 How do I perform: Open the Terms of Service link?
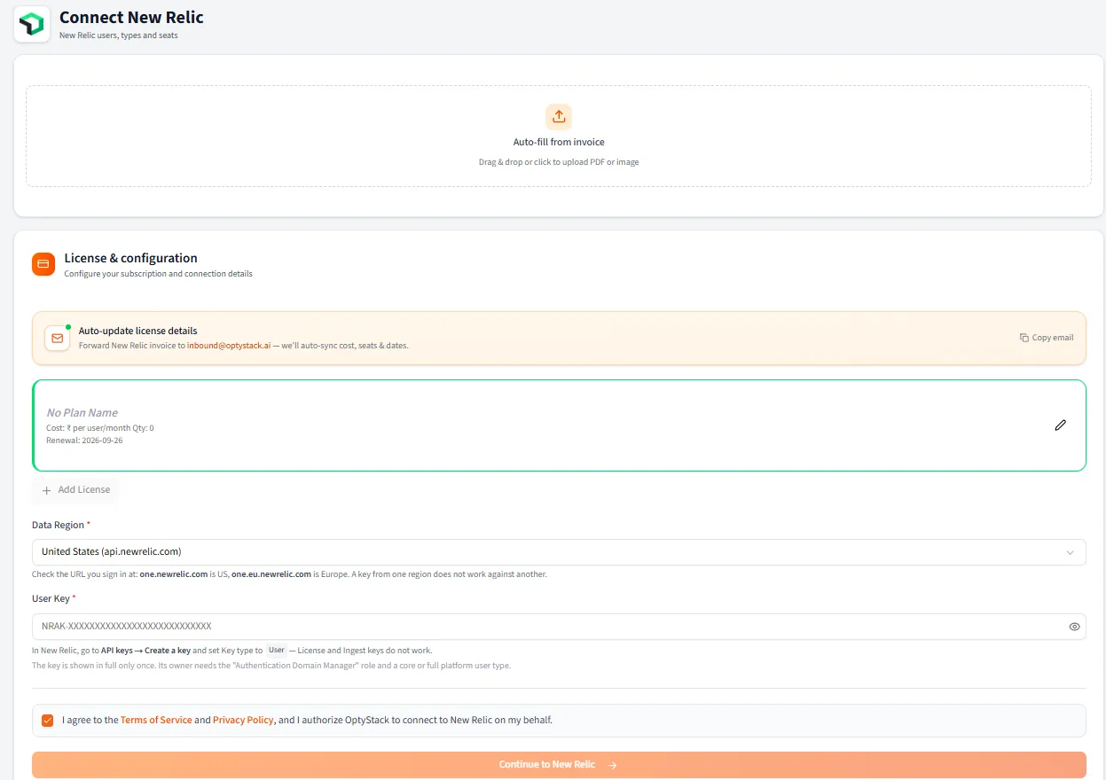(156, 721)
